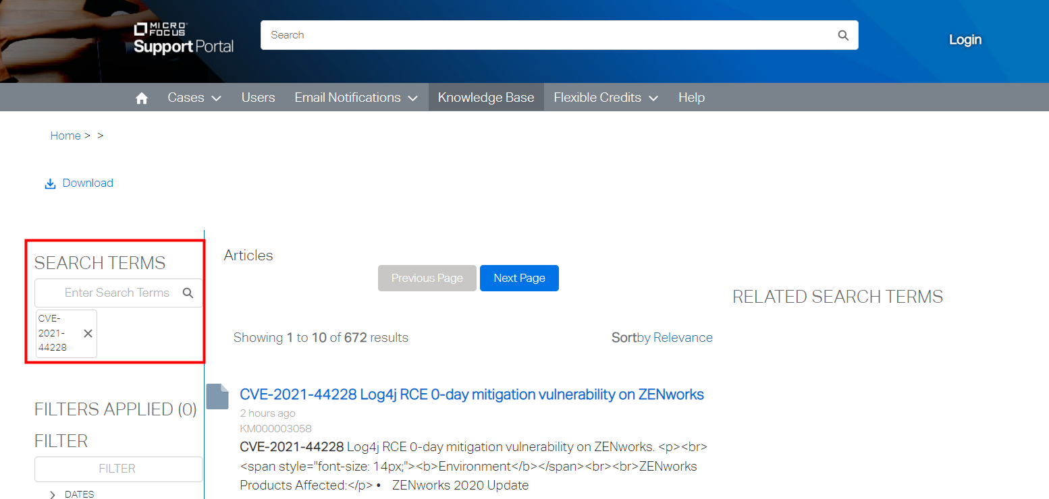This screenshot has width=1049, height=499.
Task: Expand the Email Notifications menu
Action: pyautogui.click(x=356, y=98)
